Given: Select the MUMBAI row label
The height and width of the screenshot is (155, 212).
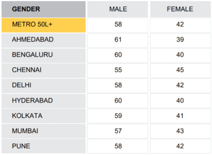Looking at the screenshot, I should tap(43, 131).
